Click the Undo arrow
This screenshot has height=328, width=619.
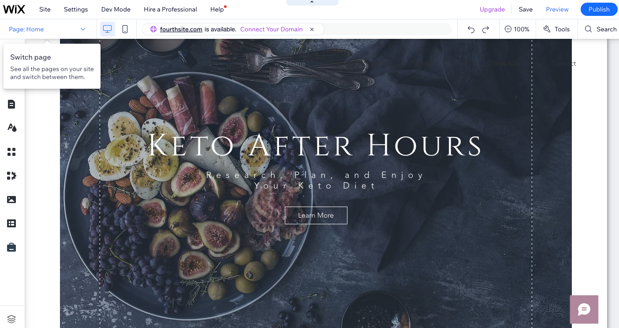click(x=471, y=29)
